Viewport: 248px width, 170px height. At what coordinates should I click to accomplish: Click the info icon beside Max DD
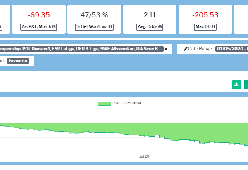(x=213, y=27)
